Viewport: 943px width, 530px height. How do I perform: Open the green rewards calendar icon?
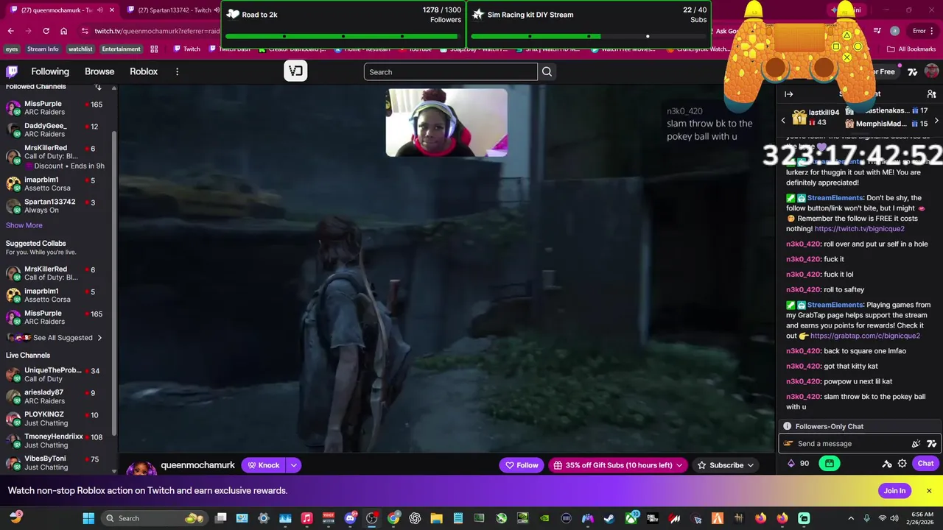coord(830,464)
